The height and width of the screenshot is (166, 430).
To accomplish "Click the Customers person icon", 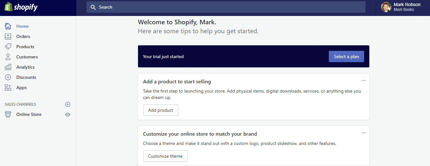I will pyautogui.click(x=8, y=57).
